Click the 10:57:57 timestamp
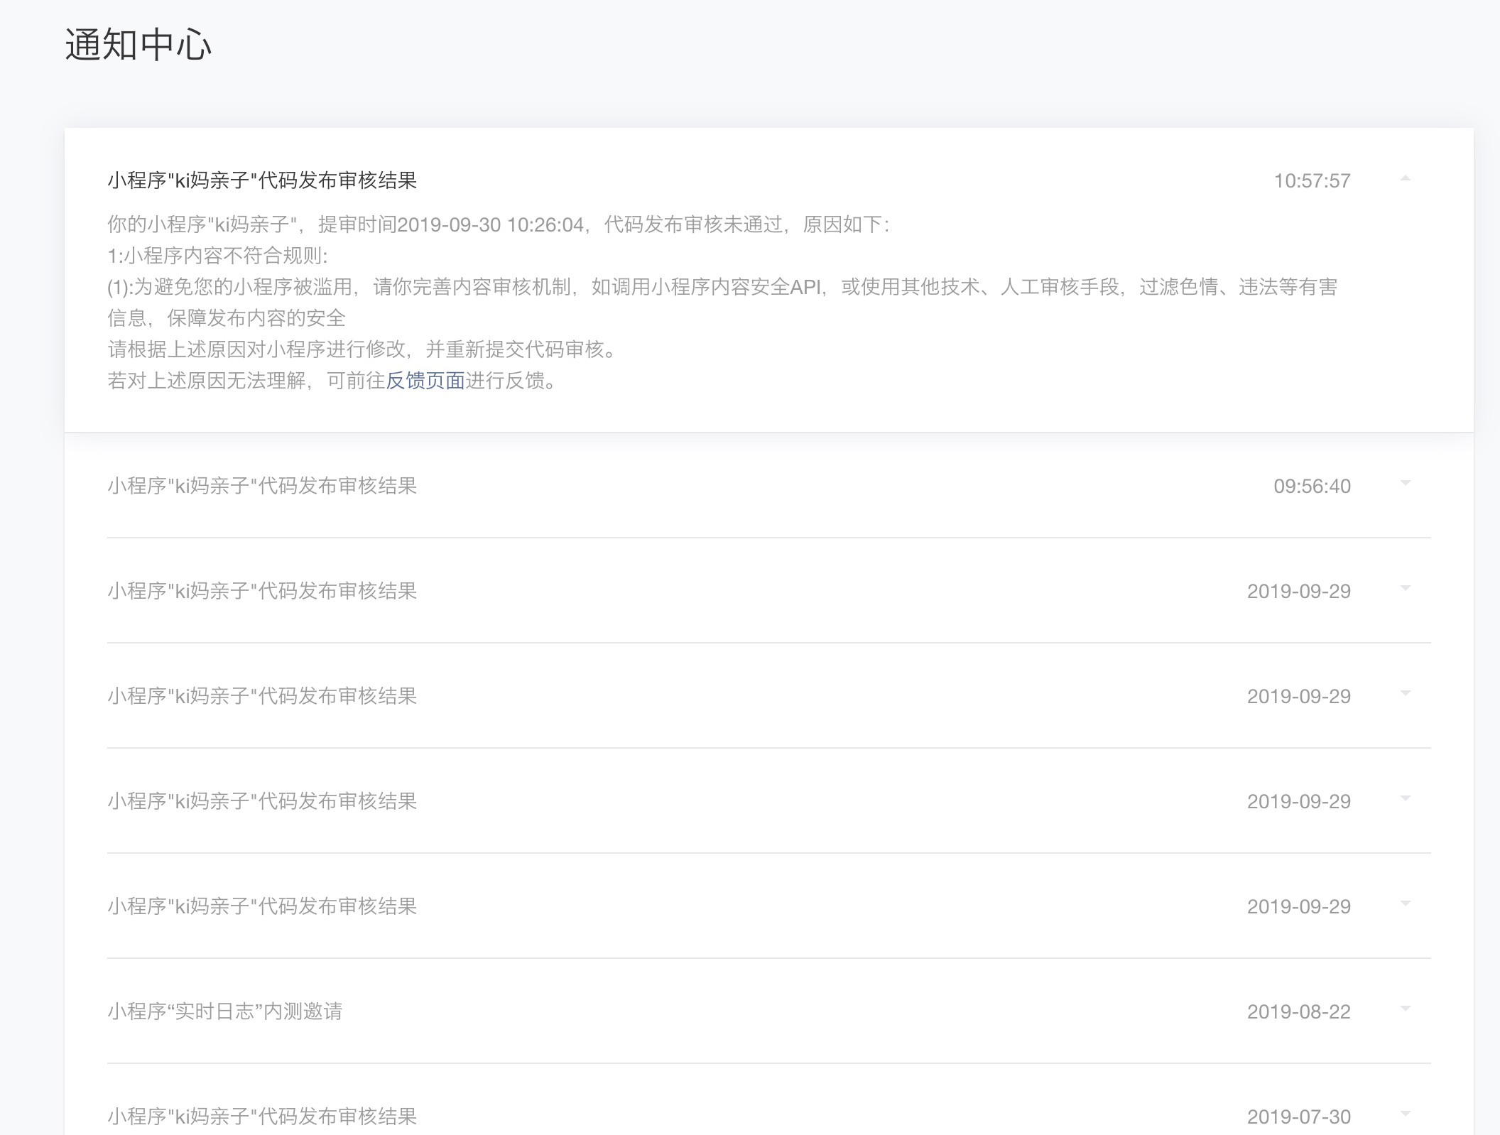Viewport: 1500px width, 1135px height. click(1312, 181)
